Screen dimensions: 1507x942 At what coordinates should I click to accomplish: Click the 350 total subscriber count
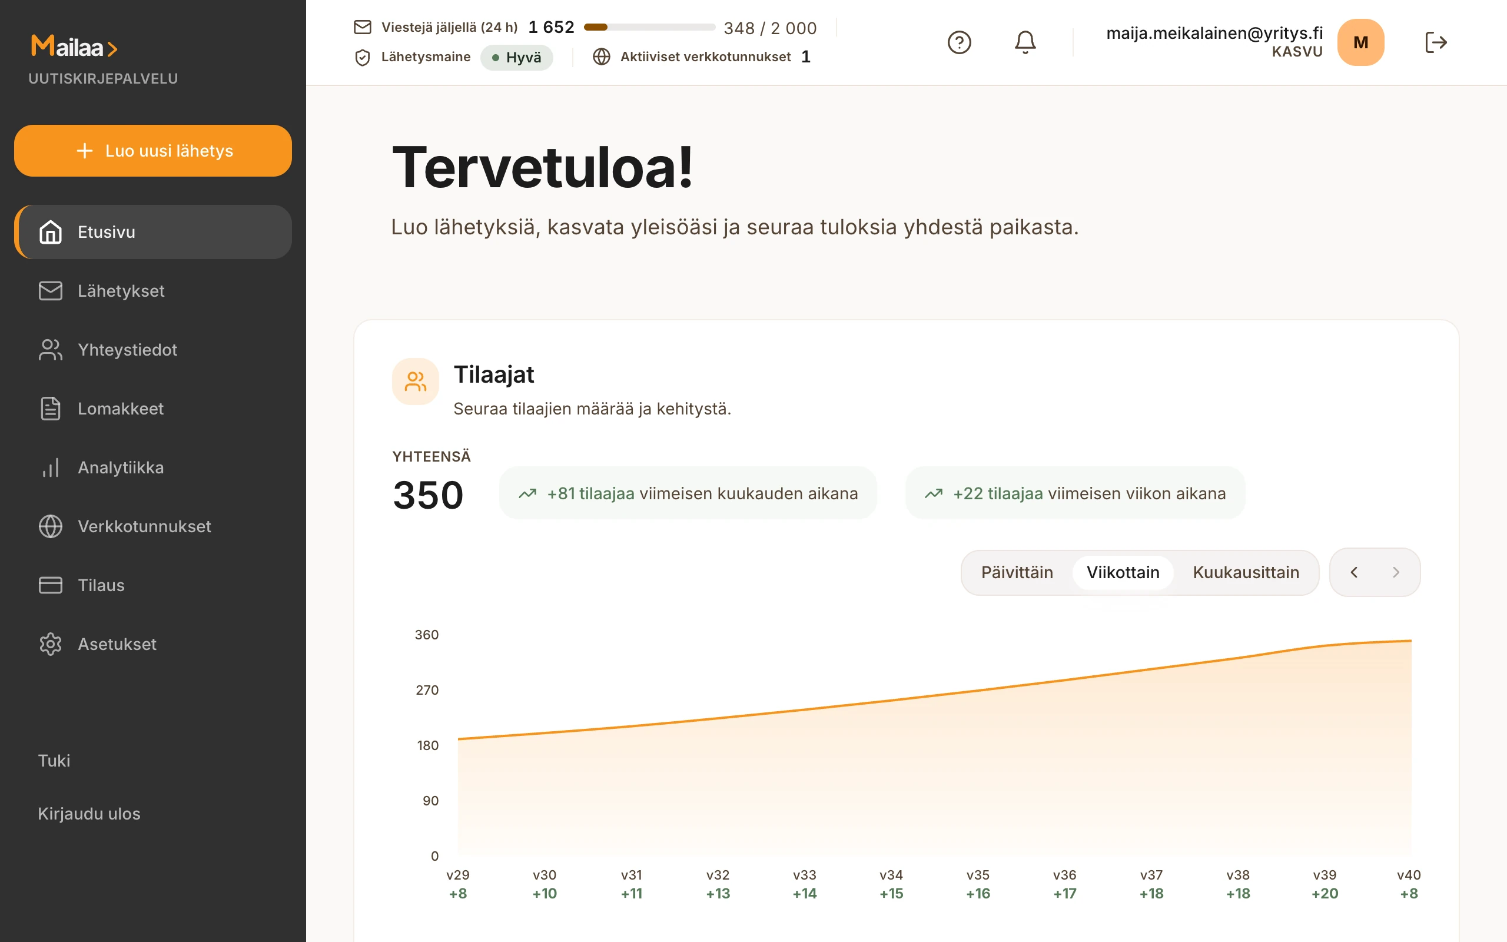(x=428, y=495)
